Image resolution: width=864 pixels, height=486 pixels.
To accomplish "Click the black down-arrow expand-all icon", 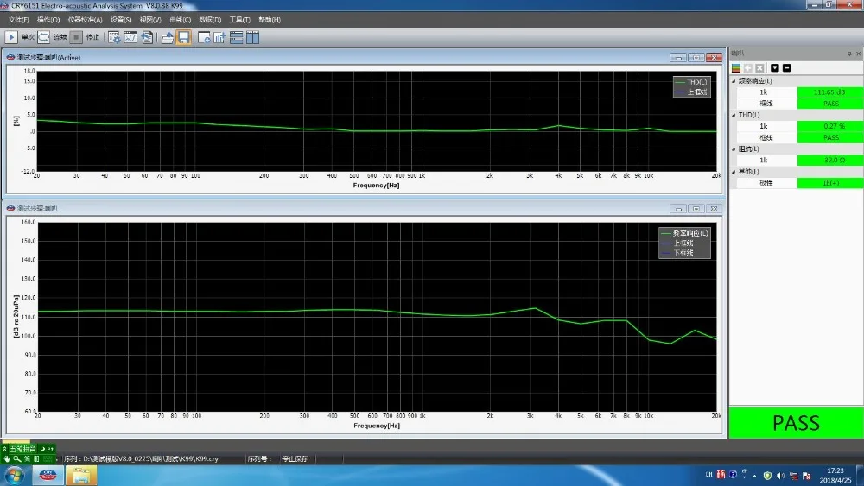I will point(775,67).
